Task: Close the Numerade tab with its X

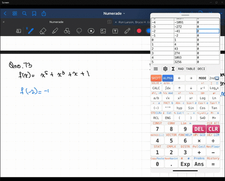Action: [x=4, y=22]
